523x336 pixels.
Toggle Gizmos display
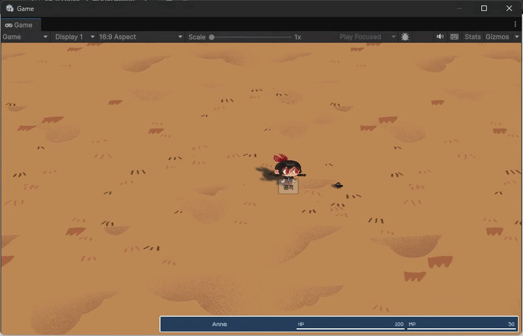(497, 37)
